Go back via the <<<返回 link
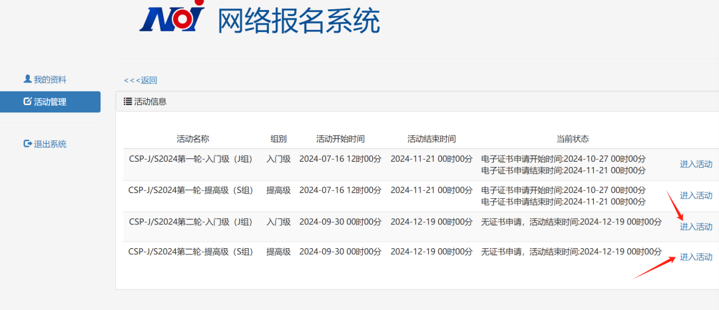This screenshot has width=719, height=310. click(x=140, y=80)
